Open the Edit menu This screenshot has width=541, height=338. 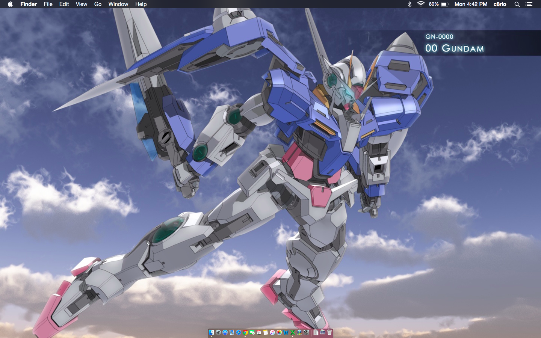pos(64,4)
